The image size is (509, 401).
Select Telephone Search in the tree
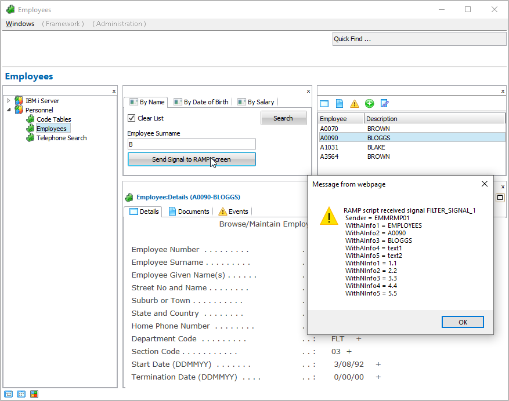coord(61,138)
